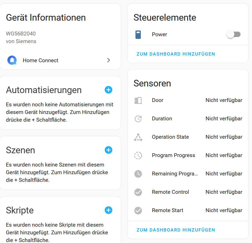The image size is (252, 243).
Task: Click the Power device icon
Action: point(138,34)
